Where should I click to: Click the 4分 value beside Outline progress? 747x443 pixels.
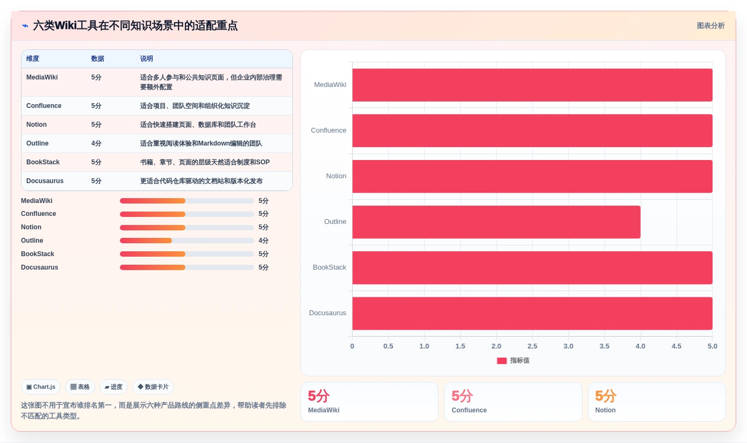pos(263,241)
